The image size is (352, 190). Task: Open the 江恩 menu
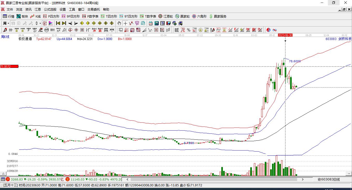(38, 10)
